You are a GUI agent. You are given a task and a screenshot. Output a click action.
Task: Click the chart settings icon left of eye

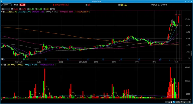click(179, 102)
